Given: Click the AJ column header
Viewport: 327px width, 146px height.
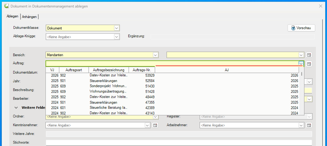Looking at the screenshot, I should coord(227,70).
